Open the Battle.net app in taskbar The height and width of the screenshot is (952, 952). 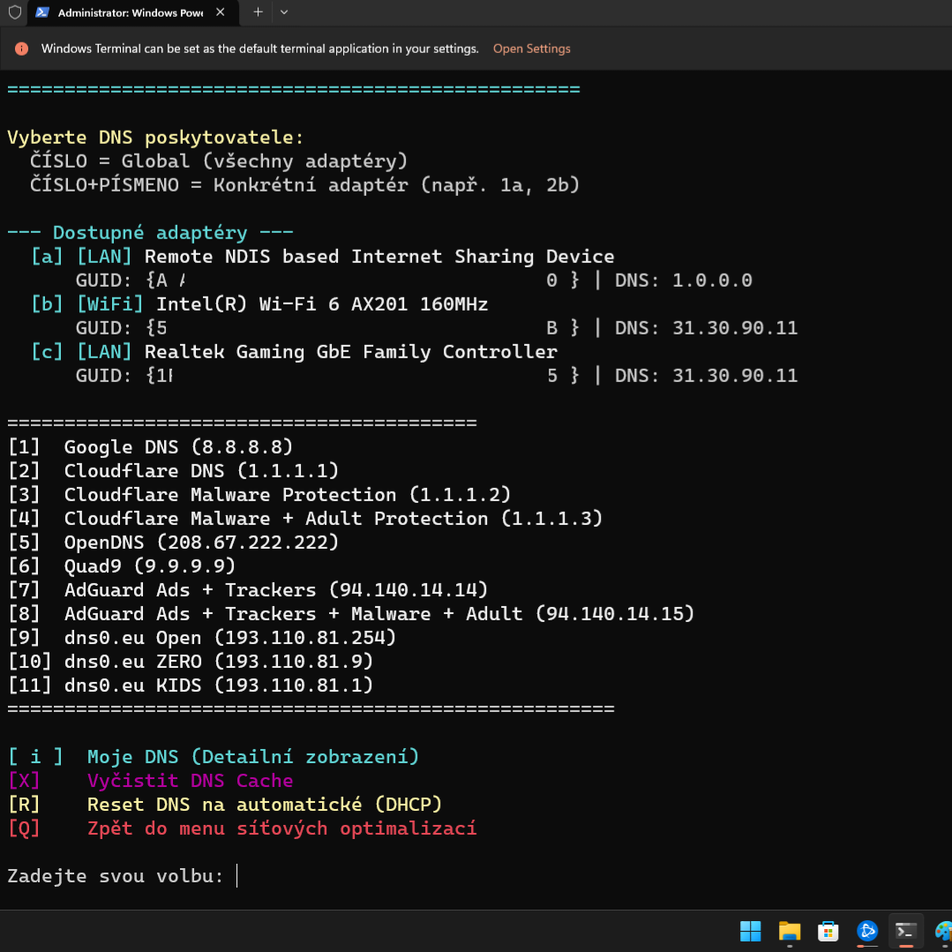866,931
